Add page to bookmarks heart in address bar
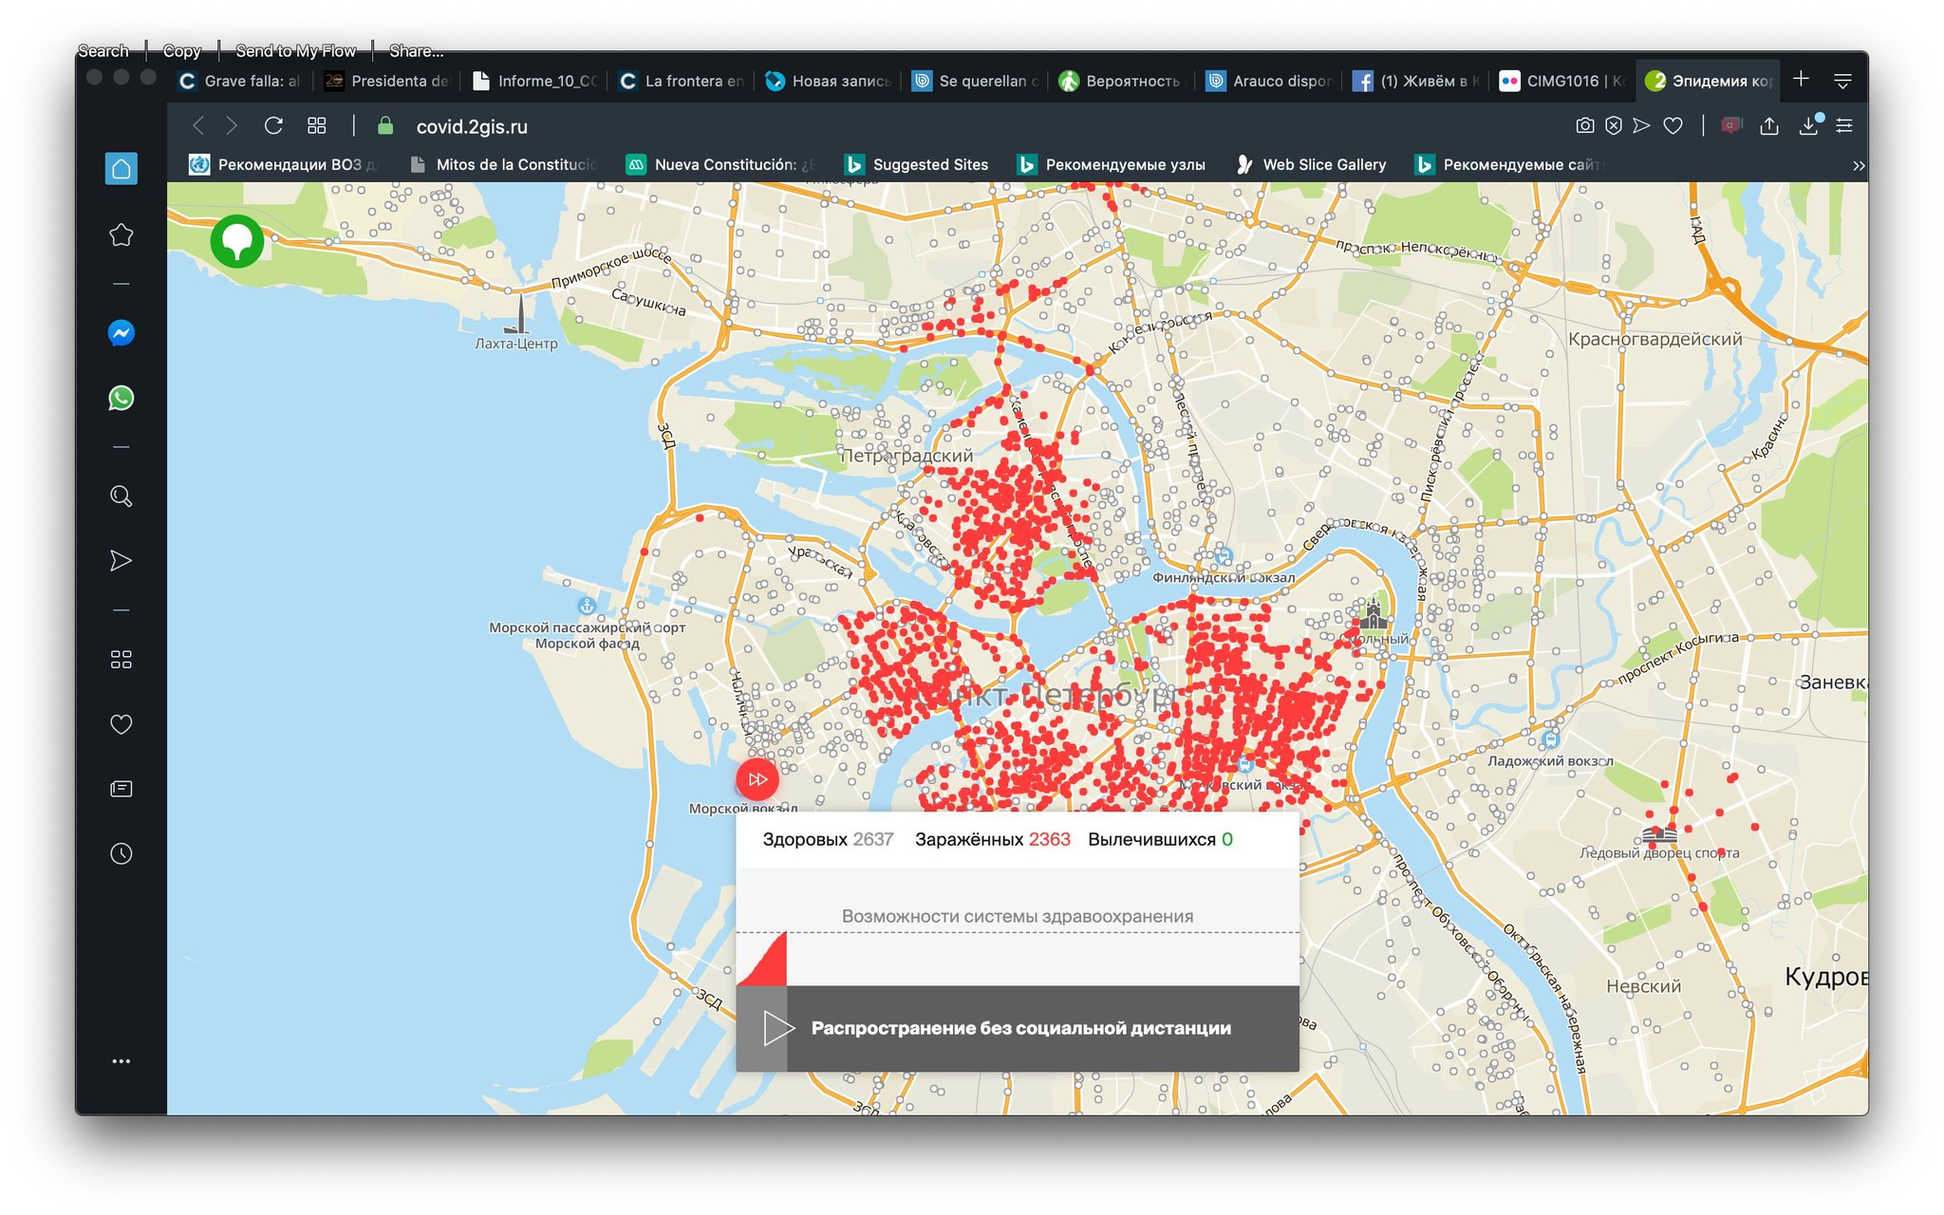The height and width of the screenshot is (1215, 1944). coord(1673,125)
